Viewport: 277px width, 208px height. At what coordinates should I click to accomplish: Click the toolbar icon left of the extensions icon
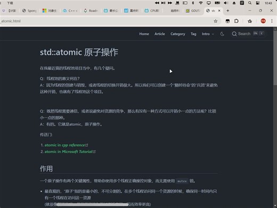point(227,21)
